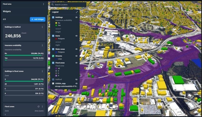Click the Search Location field
The width and height of the screenshot is (202, 117).
(68, 5)
